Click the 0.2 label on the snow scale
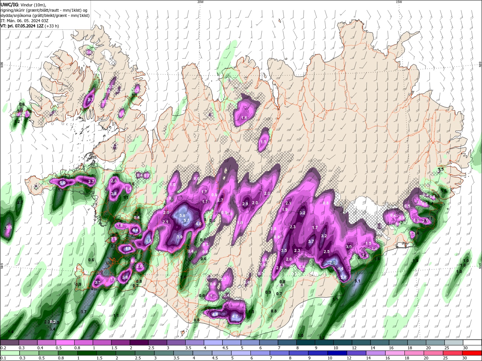This screenshot has height=361, width=482. pyautogui.click(x=3, y=348)
